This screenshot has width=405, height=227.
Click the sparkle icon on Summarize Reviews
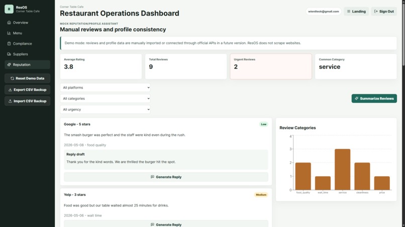pos(356,98)
